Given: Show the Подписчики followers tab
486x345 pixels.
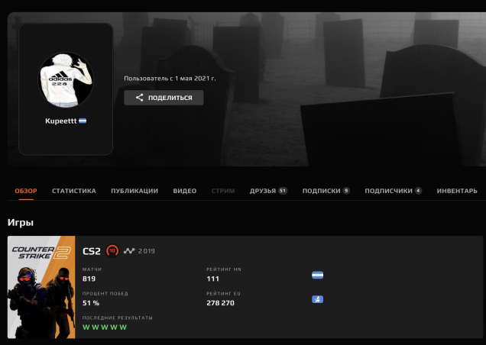Looking at the screenshot, I should click(x=393, y=191).
